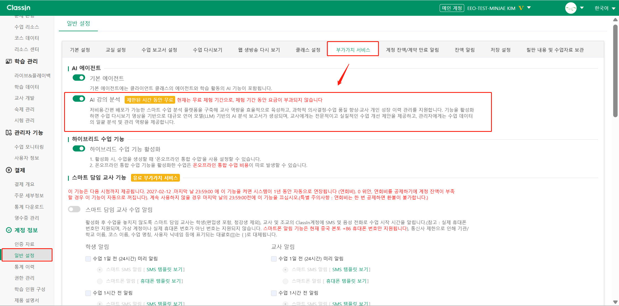Open the 교실 설정 tab

(x=116, y=50)
